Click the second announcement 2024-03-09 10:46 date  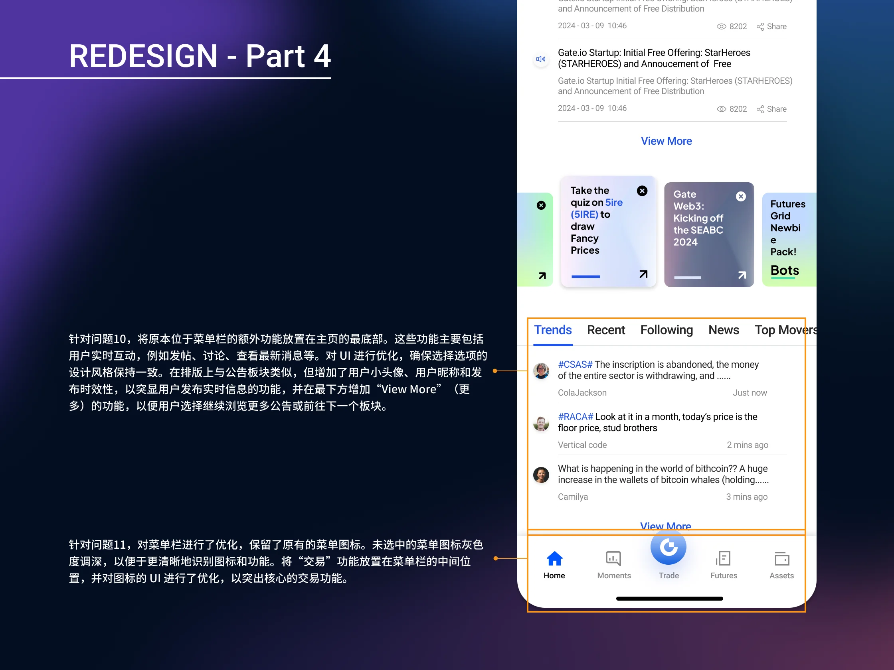click(x=592, y=108)
